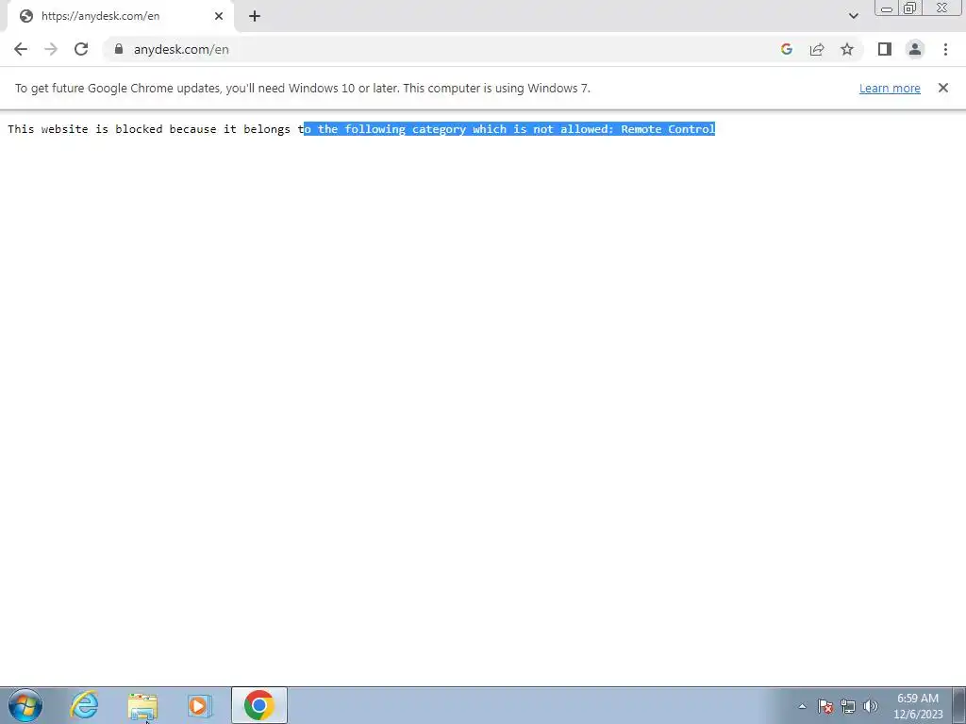This screenshot has height=724, width=966.
Task: Click the Chrome taskbar button
Action: click(x=259, y=705)
